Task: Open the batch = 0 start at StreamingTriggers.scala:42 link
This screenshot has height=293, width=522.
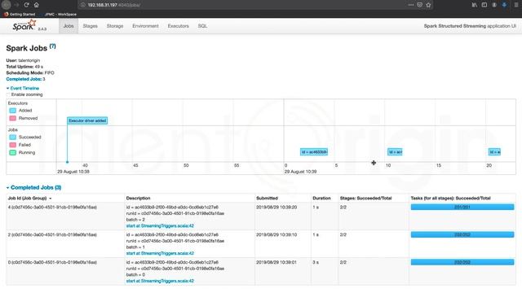Action: 160,281
